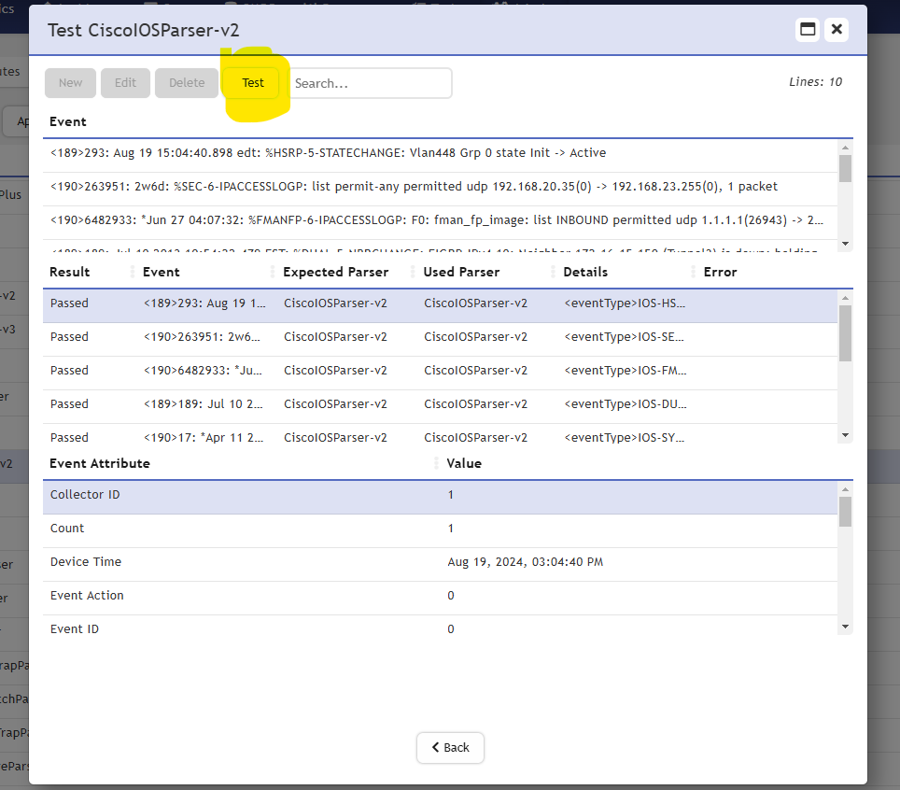Viewport: 900px width, 790px height.
Task: Close the Test CiscoIOSParser-v2 dialog
Action: click(837, 30)
